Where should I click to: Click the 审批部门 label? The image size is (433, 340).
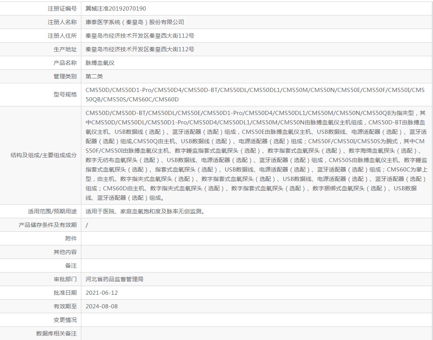tap(65, 279)
